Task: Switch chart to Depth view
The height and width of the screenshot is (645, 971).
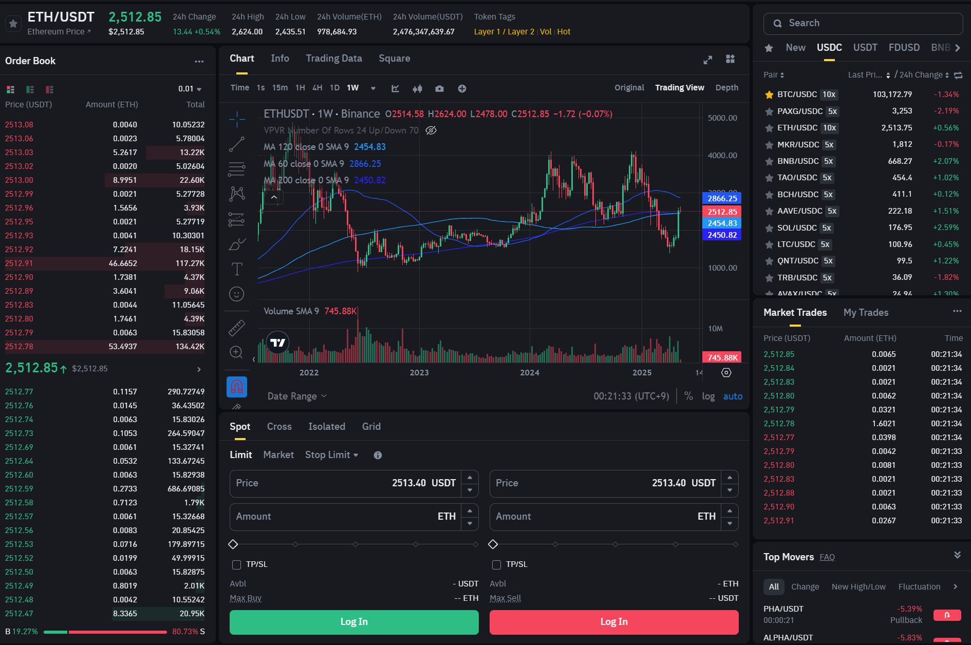Action: point(727,88)
